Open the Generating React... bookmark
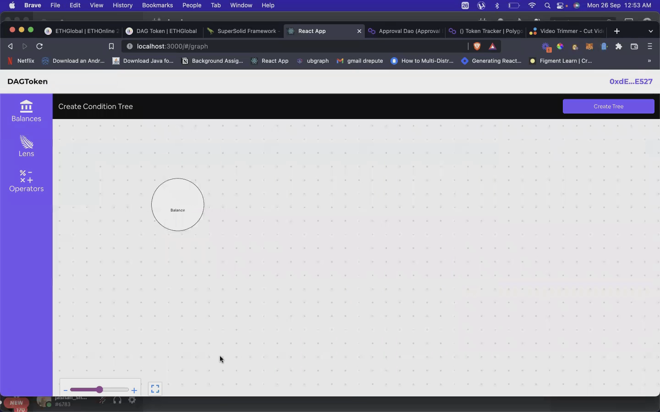The image size is (660, 412). tap(491, 61)
